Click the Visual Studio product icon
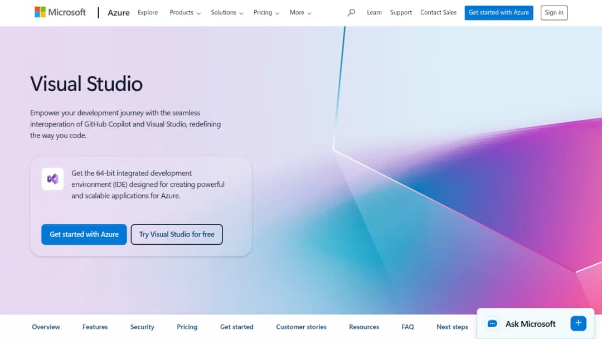The height and width of the screenshot is (339, 602). pos(52,179)
